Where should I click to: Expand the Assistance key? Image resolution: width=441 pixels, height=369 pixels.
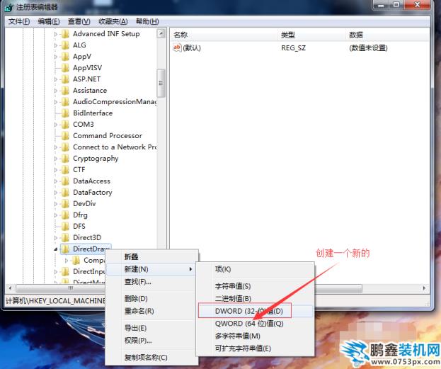pos(56,91)
